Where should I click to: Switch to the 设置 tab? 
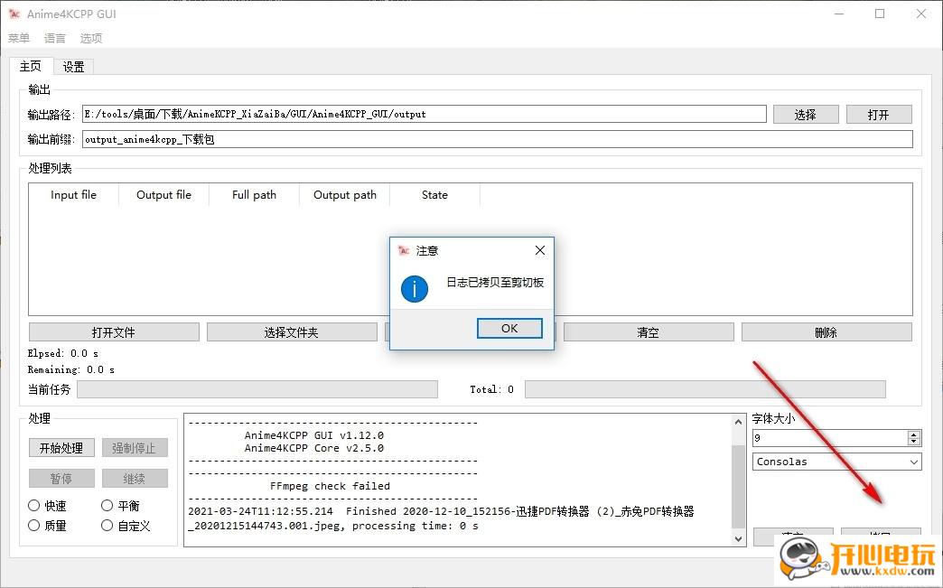[x=73, y=67]
